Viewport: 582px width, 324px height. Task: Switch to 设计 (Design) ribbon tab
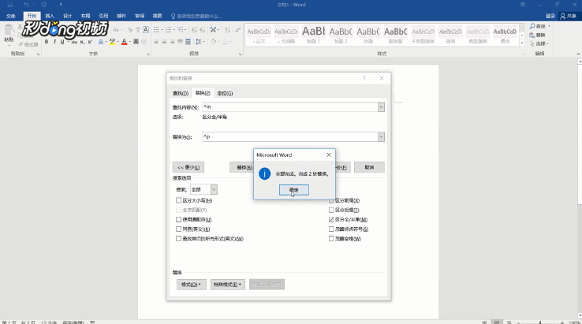(68, 16)
